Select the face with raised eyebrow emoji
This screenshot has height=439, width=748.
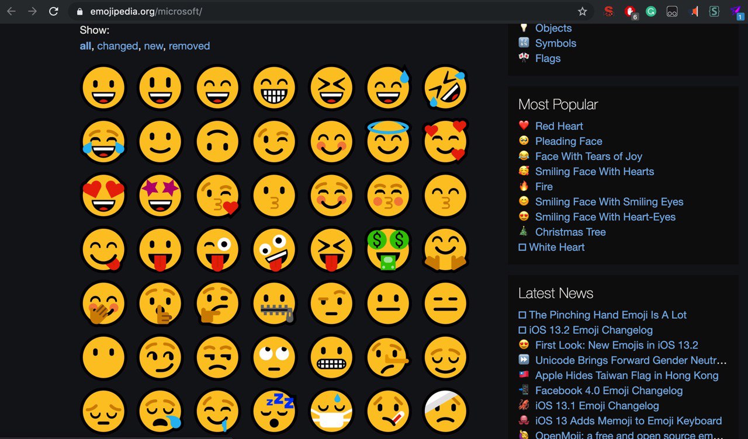coord(331,304)
